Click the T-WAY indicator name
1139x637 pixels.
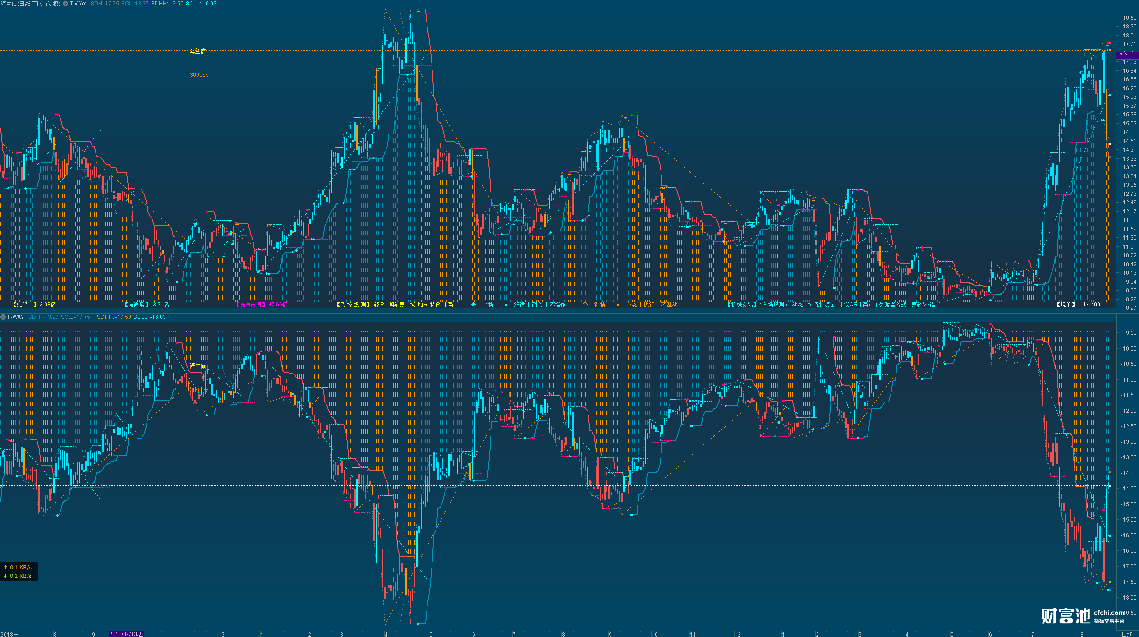point(78,4)
